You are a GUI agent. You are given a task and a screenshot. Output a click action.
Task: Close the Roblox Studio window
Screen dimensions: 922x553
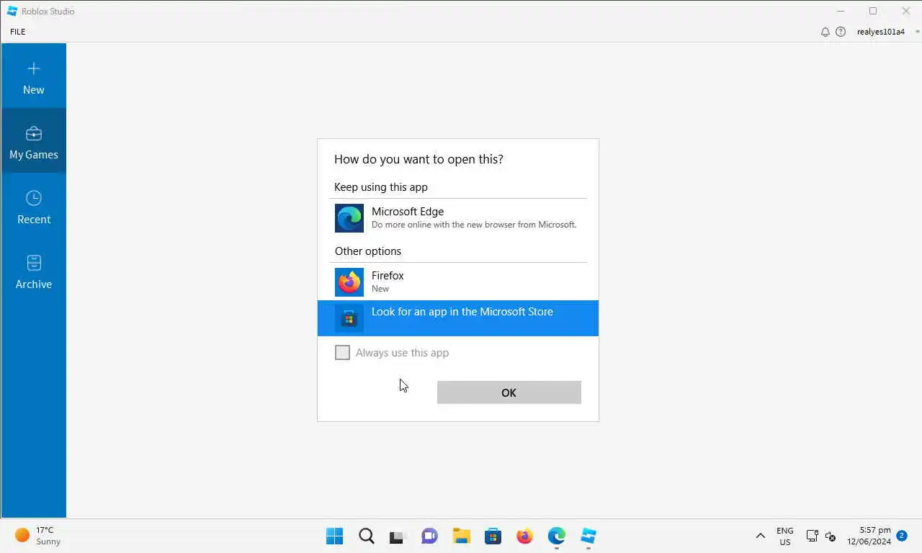[x=905, y=11]
